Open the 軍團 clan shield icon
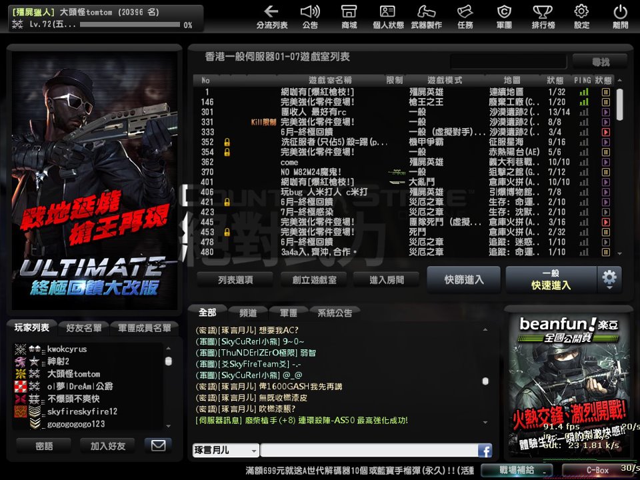640x480 pixels. pyautogui.click(x=504, y=17)
